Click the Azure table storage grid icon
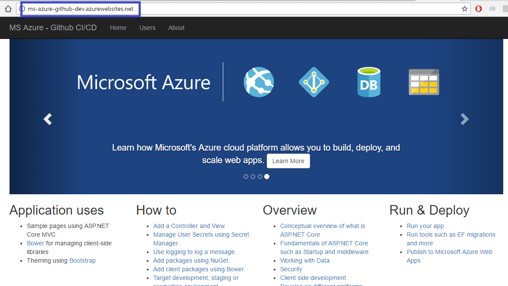Viewport: 508px width, 286px height. coord(424,82)
